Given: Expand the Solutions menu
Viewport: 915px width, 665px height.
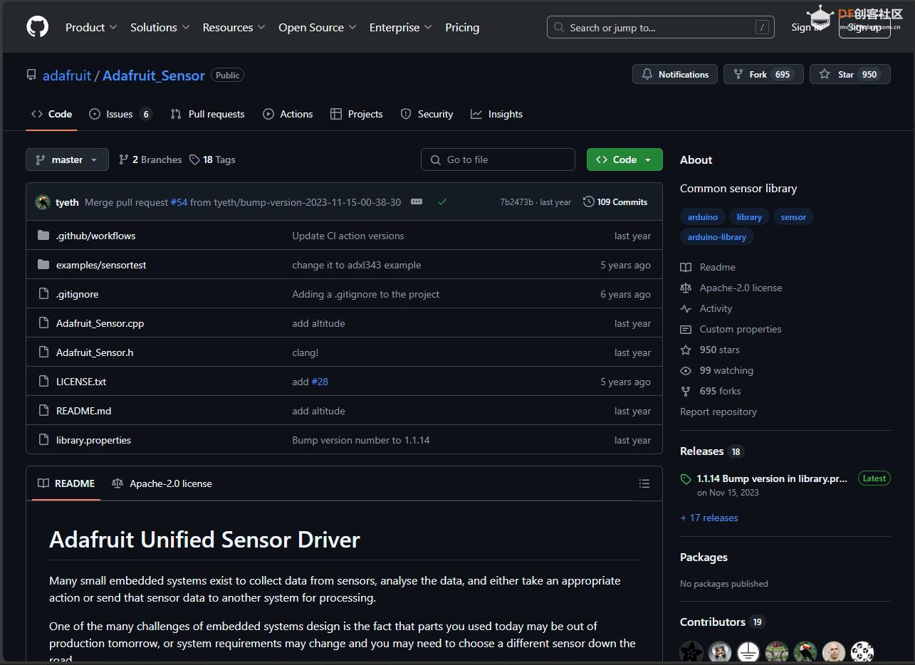Looking at the screenshot, I should point(160,27).
